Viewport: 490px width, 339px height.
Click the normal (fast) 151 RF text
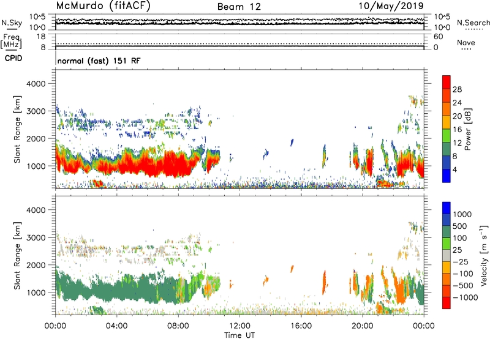(x=99, y=61)
